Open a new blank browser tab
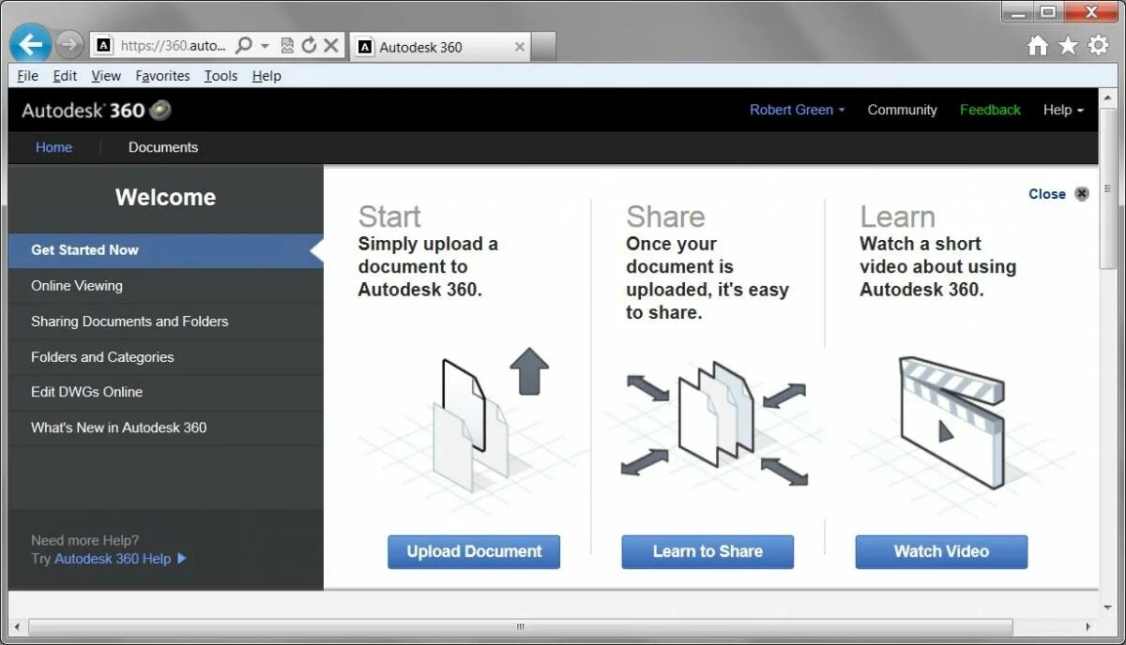 (544, 47)
